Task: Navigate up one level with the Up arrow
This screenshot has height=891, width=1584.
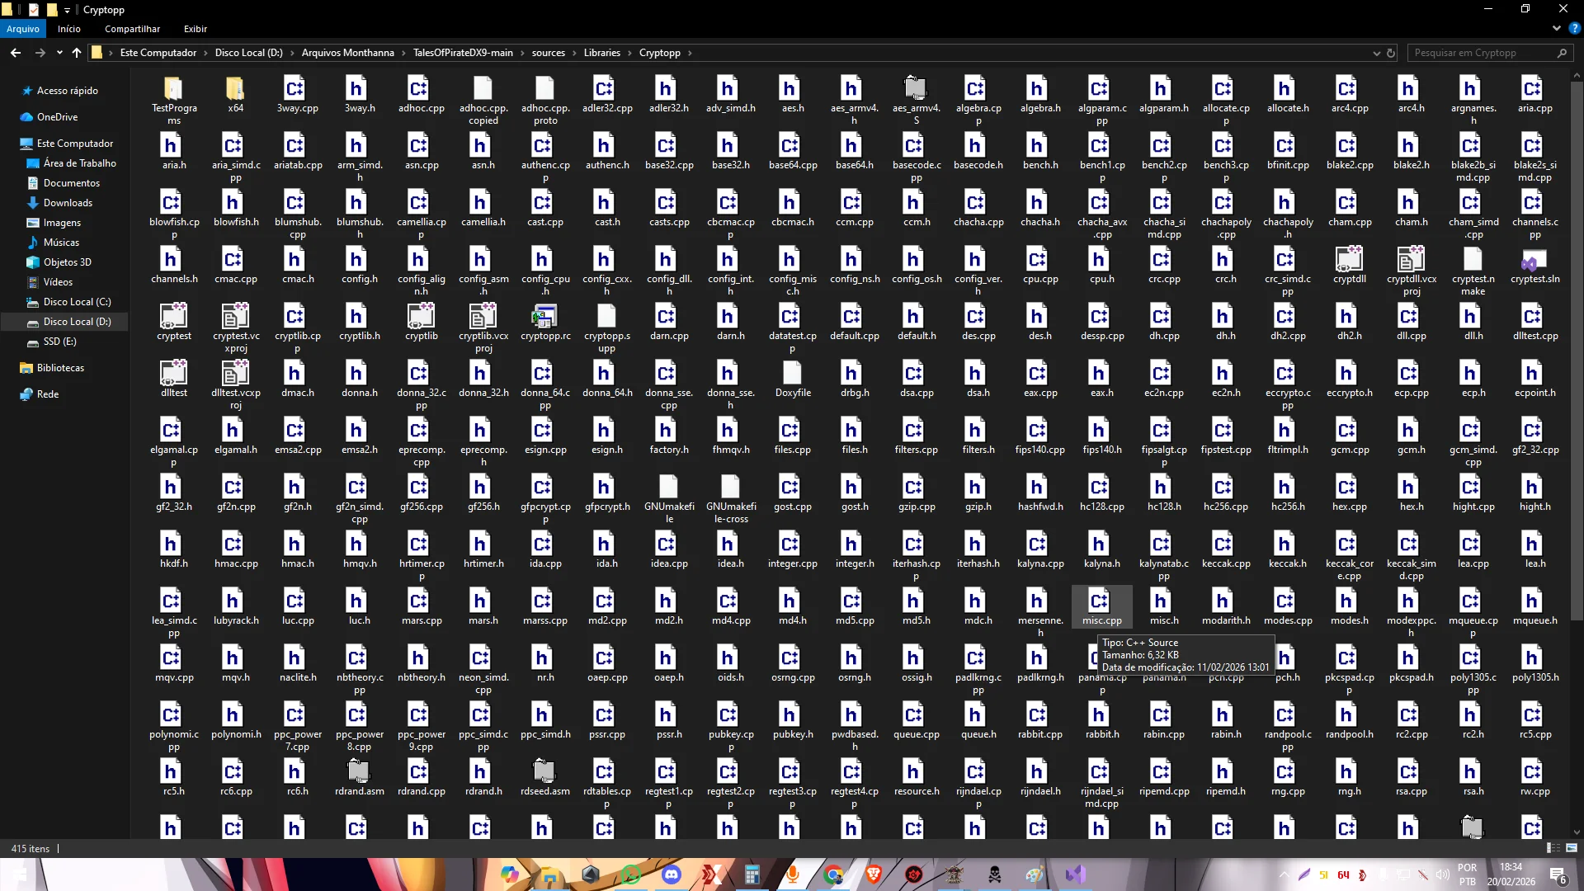Action: 76,52
